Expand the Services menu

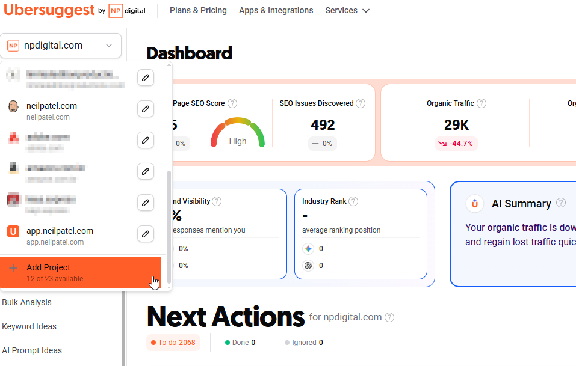(347, 11)
